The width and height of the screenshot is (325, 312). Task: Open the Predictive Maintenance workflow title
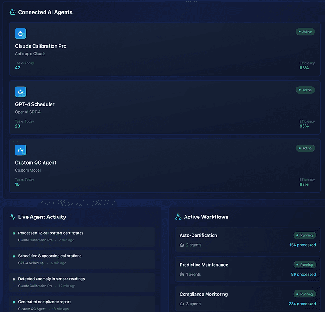coord(204,265)
